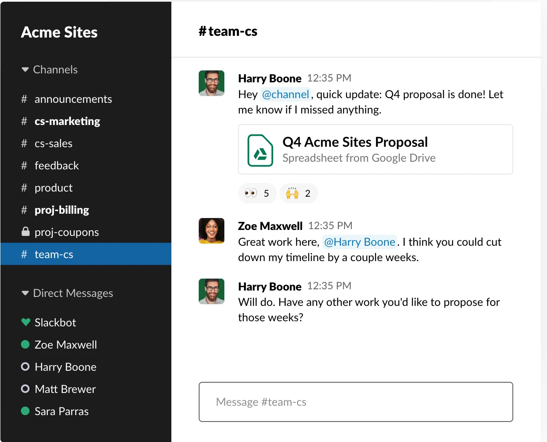Viewport: 547px width, 442px height.
Task: Click the lock icon on proj-coupons
Action: 25,232
